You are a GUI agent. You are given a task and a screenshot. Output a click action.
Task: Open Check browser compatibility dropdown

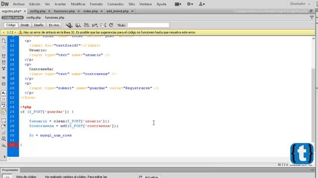[103, 25]
